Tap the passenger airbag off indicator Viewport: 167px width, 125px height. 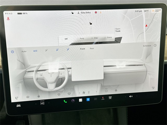click(157, 10)
